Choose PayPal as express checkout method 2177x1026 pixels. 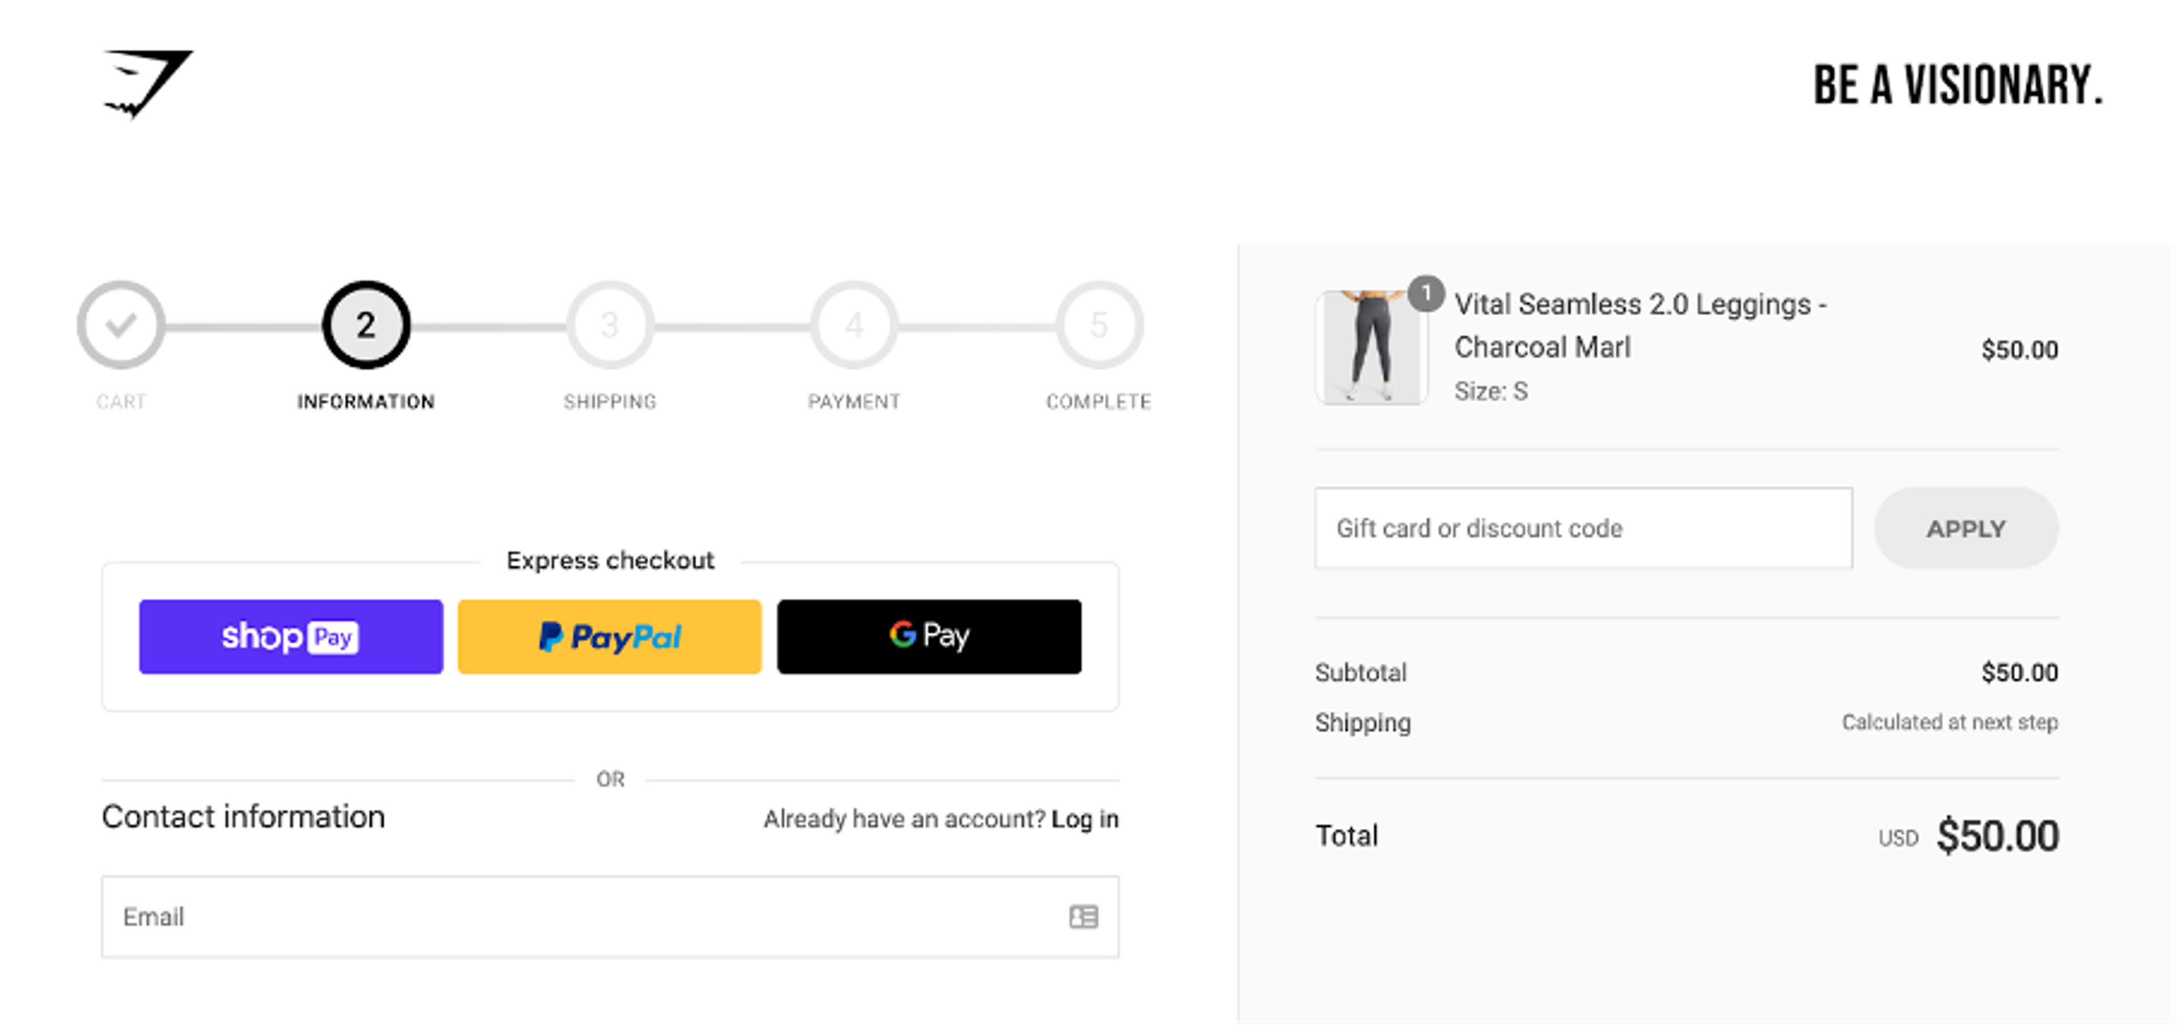tap(609, 637)
